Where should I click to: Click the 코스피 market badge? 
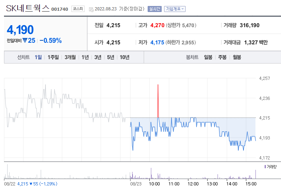tap(78, 9)
